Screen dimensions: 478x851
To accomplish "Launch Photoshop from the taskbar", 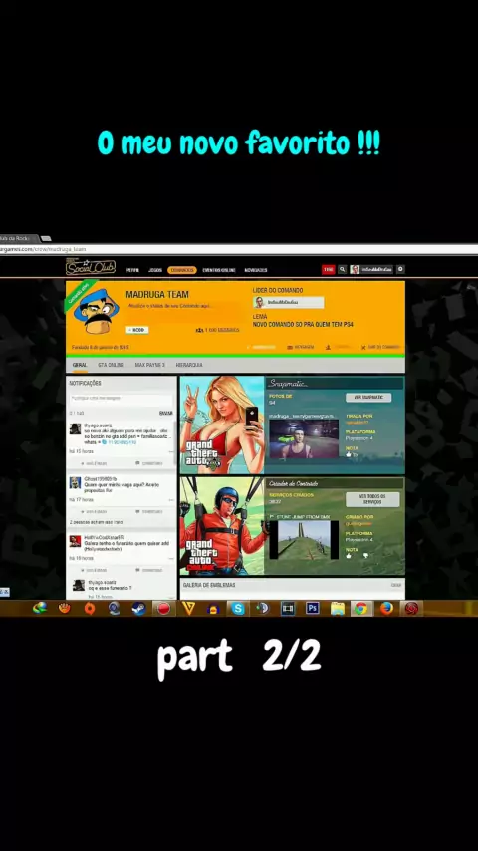I will [x=312, y=609].
